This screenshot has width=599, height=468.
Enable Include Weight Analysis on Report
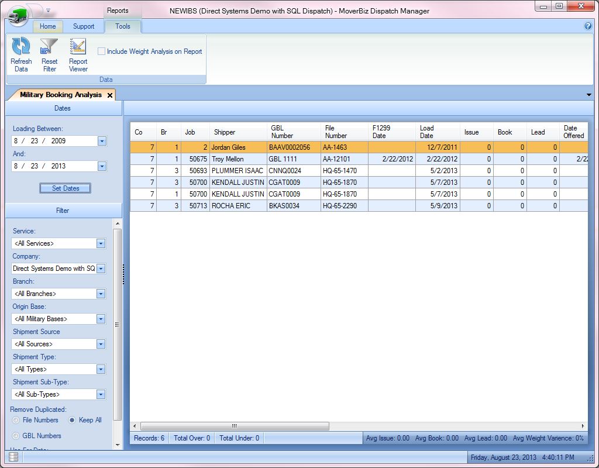coord(102,51)
